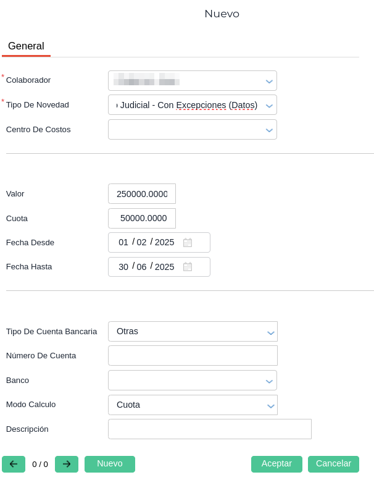Select the year in Fecha Hasta
Image resolution: width=374 pixels, height=480 pixels.
164,267
